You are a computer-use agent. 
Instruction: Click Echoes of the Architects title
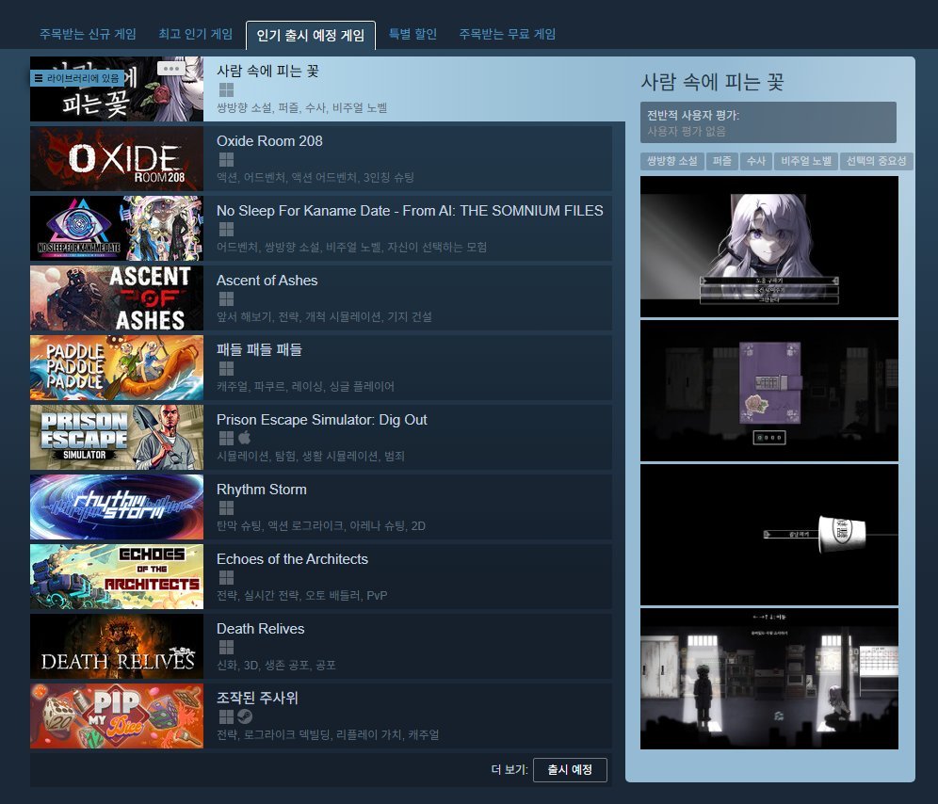(292, 559)
